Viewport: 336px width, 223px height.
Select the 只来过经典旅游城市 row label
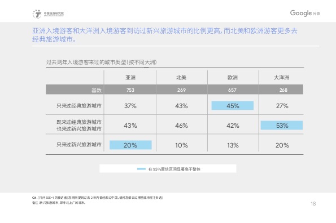click(79, 106)
